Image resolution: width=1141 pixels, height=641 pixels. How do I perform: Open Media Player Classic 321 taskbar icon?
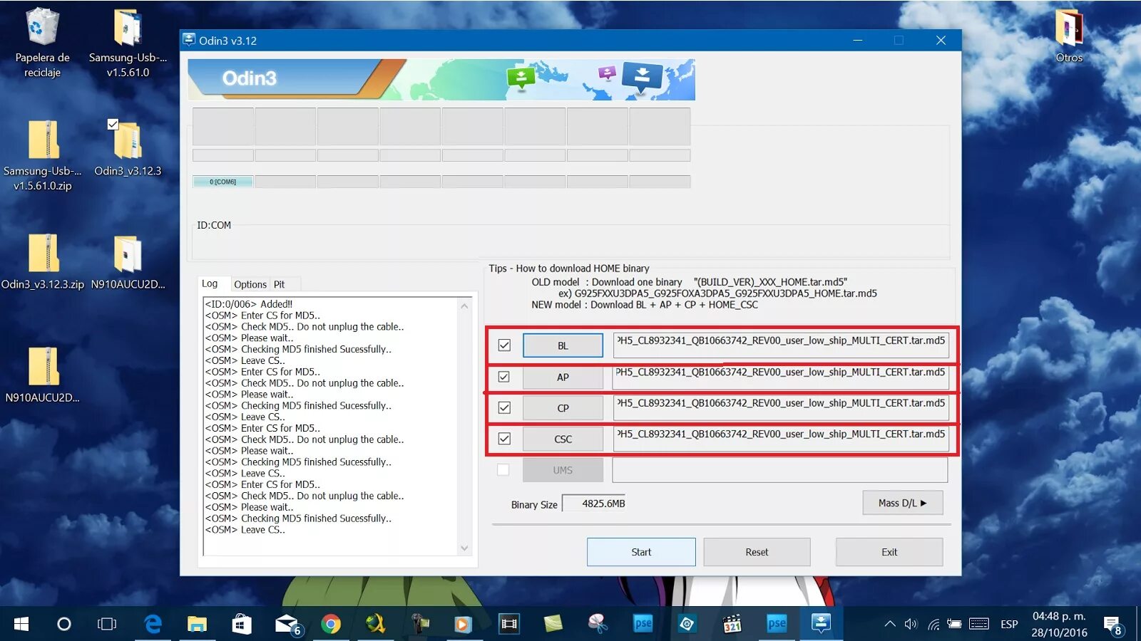(x=732, y=624)
